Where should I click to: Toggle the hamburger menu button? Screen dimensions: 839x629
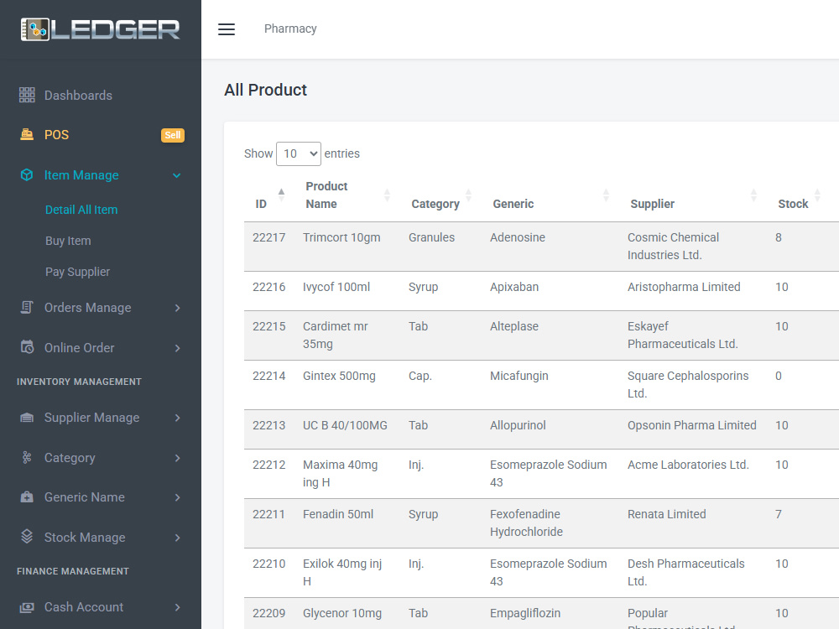(227, 29)
